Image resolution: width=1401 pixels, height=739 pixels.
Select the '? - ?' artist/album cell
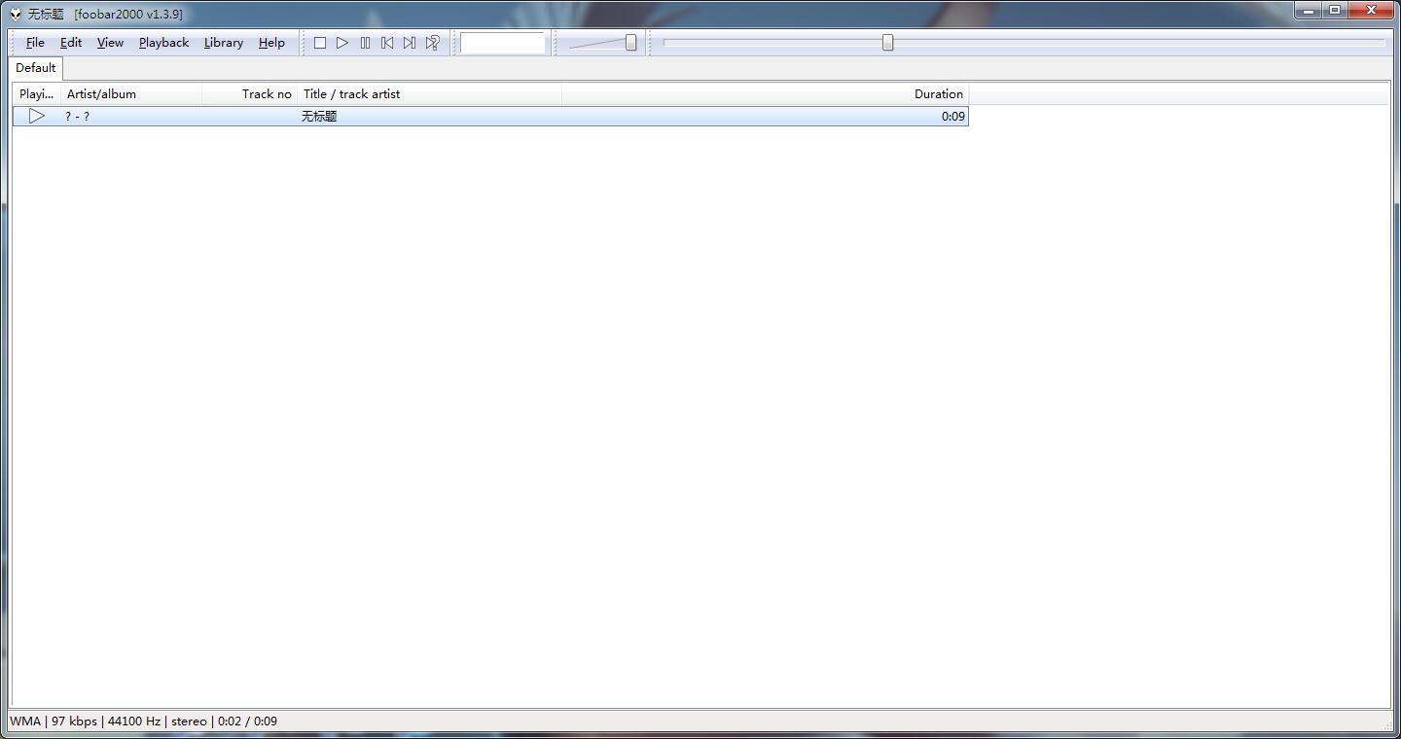(78, 117)
